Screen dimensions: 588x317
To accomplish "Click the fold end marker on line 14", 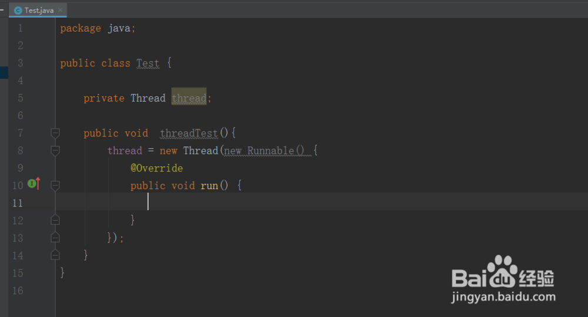I will coord(55,255).
